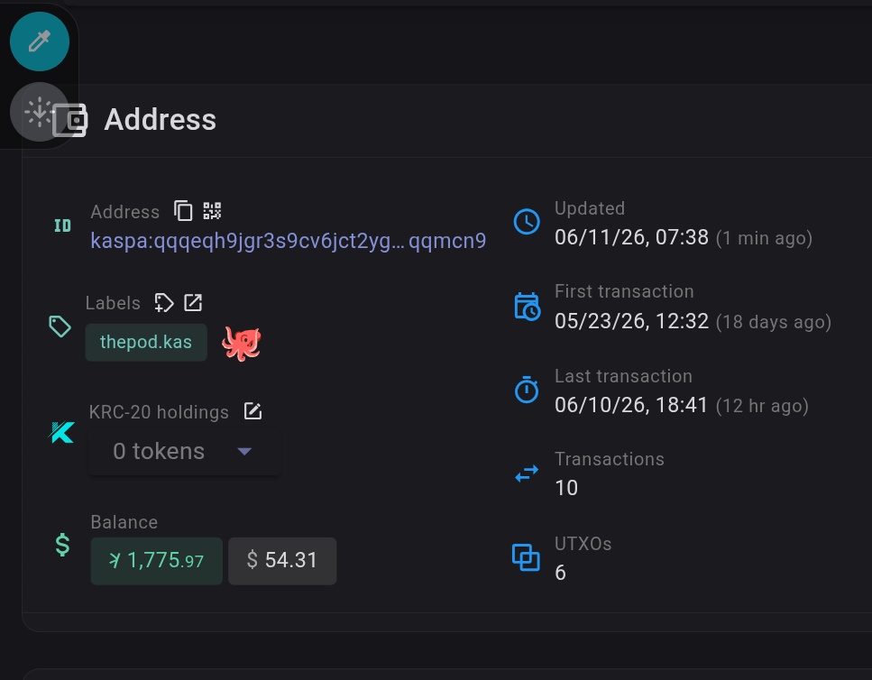The width and height of the screenshot is (872, 680).
Task: Click the green ID icon
Action: tap(62, 225)
